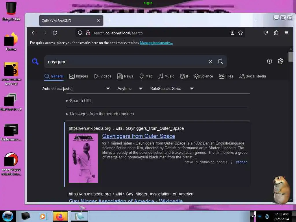
Task: Open the Pocket save icon
Action: (x=266, y=33)
